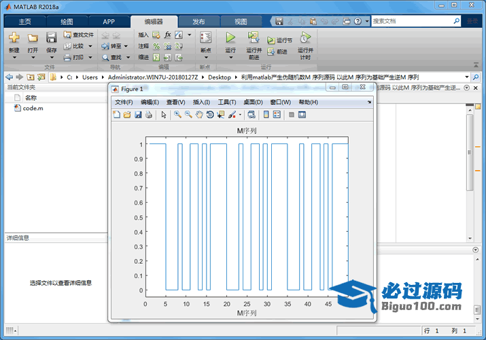Viewport: 486px width, 340px height.
Task: Click the New Figure icon in the Figure 1 toolbar
Action: coord(116,115)
